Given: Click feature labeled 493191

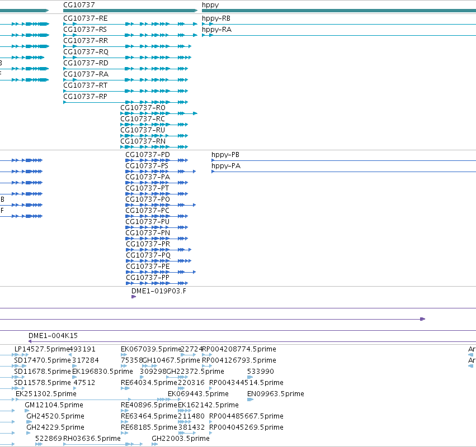Looking at the screenshot, I should (x=83, y=349).
